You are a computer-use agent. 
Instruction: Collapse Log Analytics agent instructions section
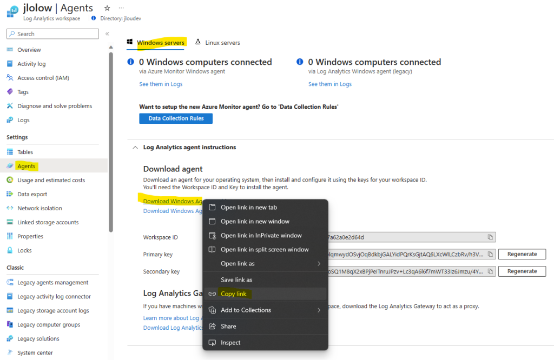[x=135, y=148]
